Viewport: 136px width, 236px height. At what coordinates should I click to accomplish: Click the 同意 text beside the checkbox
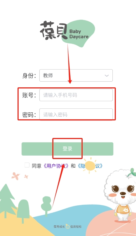point(36,166)
